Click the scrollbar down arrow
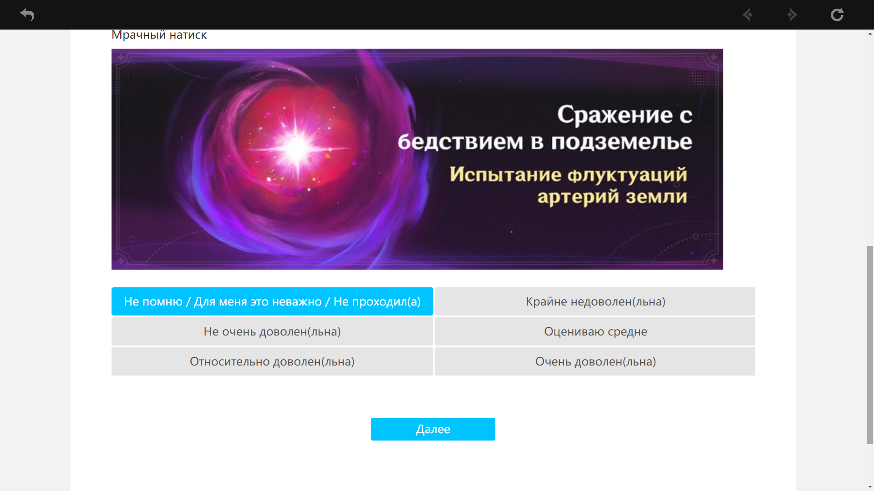Viewport: 874px width, 491px height. tap(870, 487)
